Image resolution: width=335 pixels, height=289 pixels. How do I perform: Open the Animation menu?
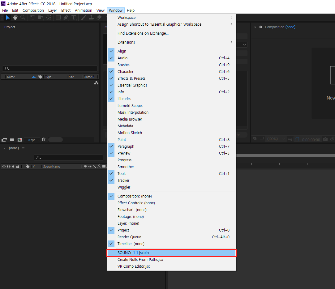pyautogui.click(x=83, y=11)
